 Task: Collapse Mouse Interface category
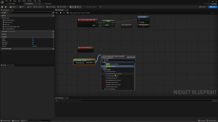coord(103,70)
